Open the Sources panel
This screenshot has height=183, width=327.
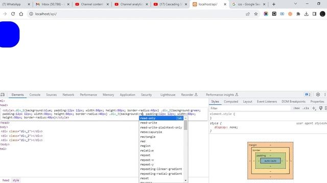tap(51, 95)
